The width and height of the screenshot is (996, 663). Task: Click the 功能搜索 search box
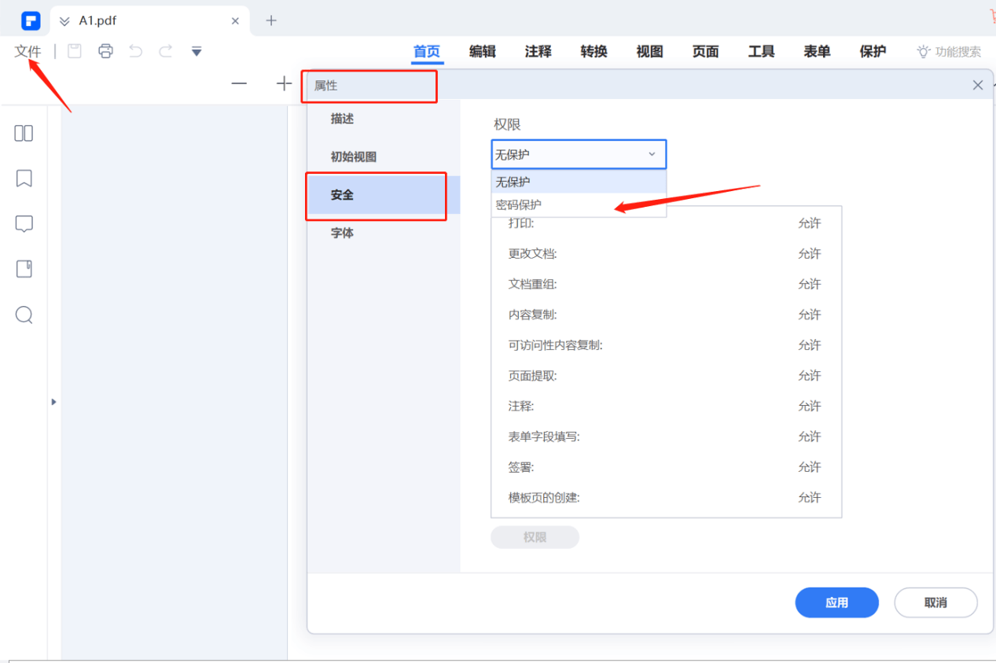(950, 52)
